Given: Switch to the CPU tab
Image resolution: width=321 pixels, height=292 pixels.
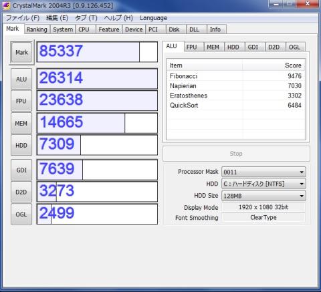Looking at the screenshot, I should coord(86,29).
